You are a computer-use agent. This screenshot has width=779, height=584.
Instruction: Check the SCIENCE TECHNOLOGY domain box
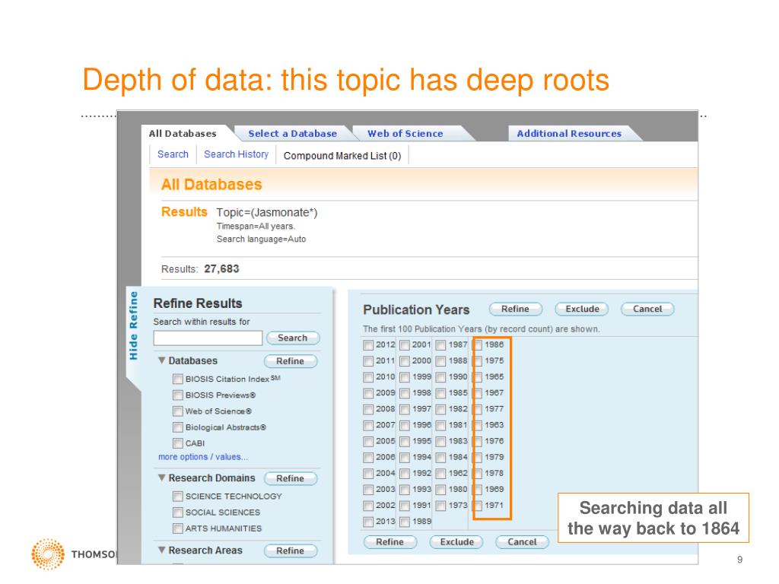pos(178,497)
